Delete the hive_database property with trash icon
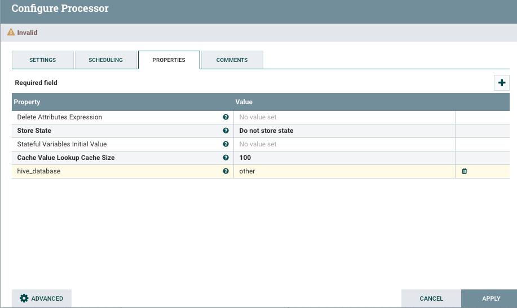Screen dimensions: 517x308 point(465,171)
